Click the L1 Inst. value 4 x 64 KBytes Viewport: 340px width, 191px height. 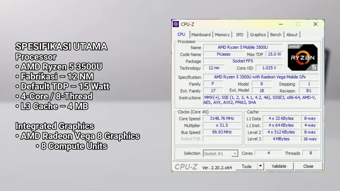(x=281, y=125)
